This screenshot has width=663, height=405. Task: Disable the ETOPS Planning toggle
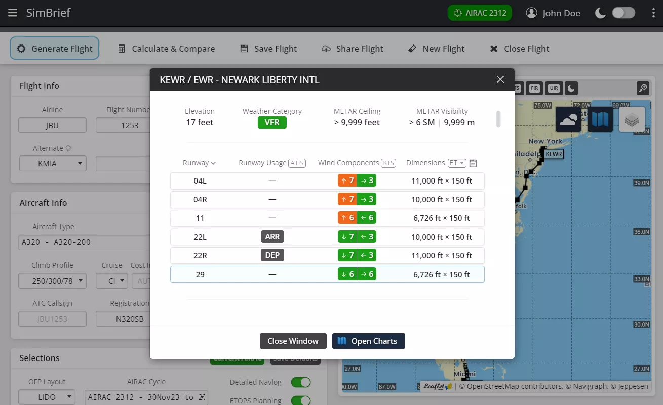pos(301,400)
